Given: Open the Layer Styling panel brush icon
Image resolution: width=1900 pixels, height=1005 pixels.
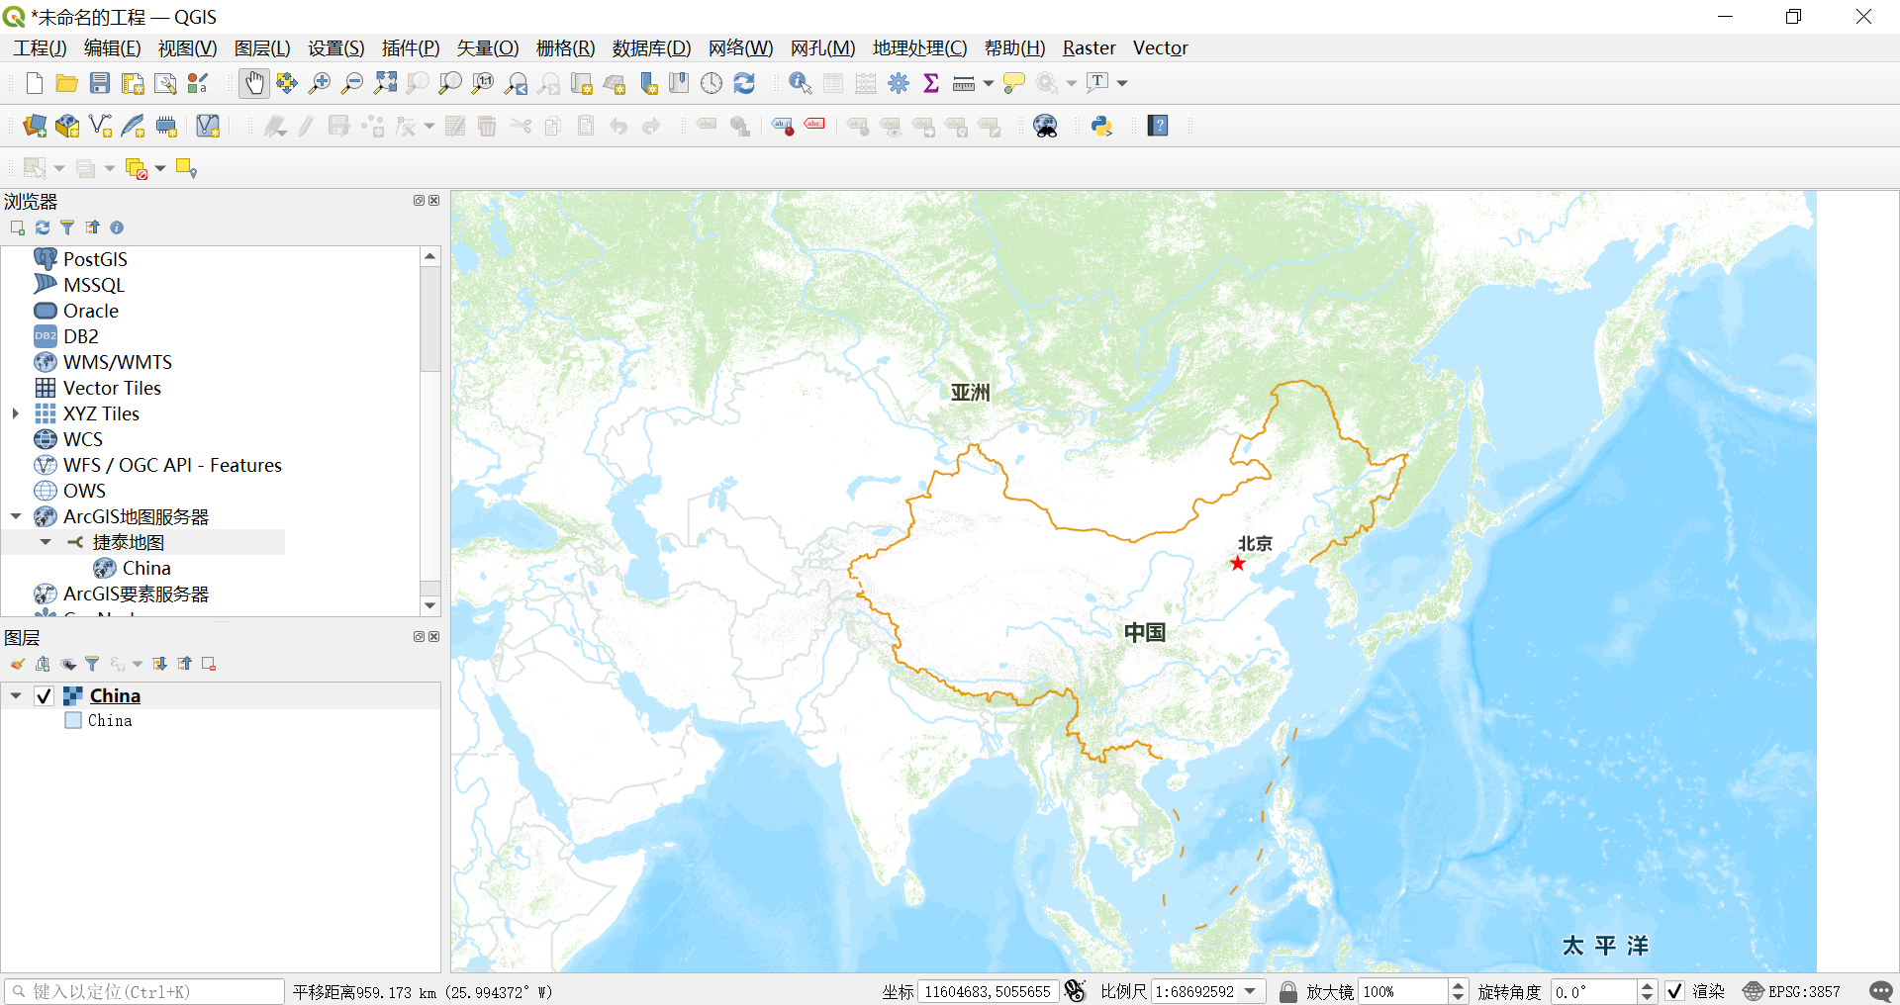Looking at the screenshot, I should click(17, 664).
